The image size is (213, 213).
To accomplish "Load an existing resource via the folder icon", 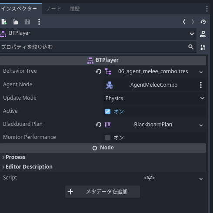I will click(16, 22).
